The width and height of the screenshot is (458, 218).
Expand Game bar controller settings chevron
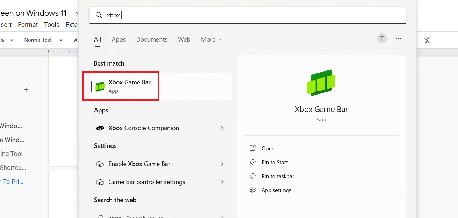[x=222, y=182]
